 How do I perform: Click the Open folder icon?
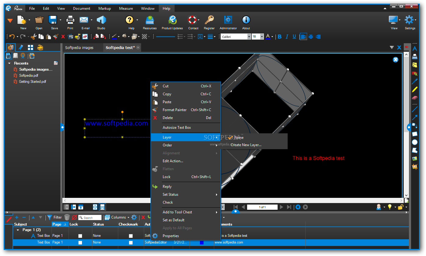click(39, 20)
